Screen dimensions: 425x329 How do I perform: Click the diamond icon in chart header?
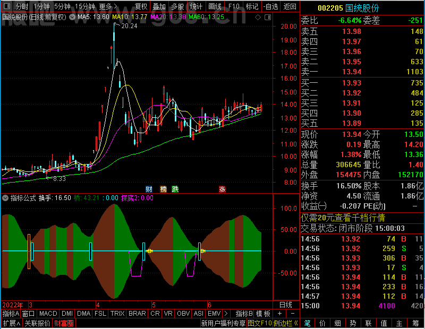click(258, 18)
